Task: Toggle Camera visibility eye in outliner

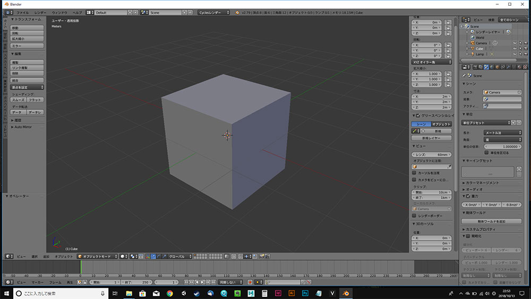Action: click(515, 43)
